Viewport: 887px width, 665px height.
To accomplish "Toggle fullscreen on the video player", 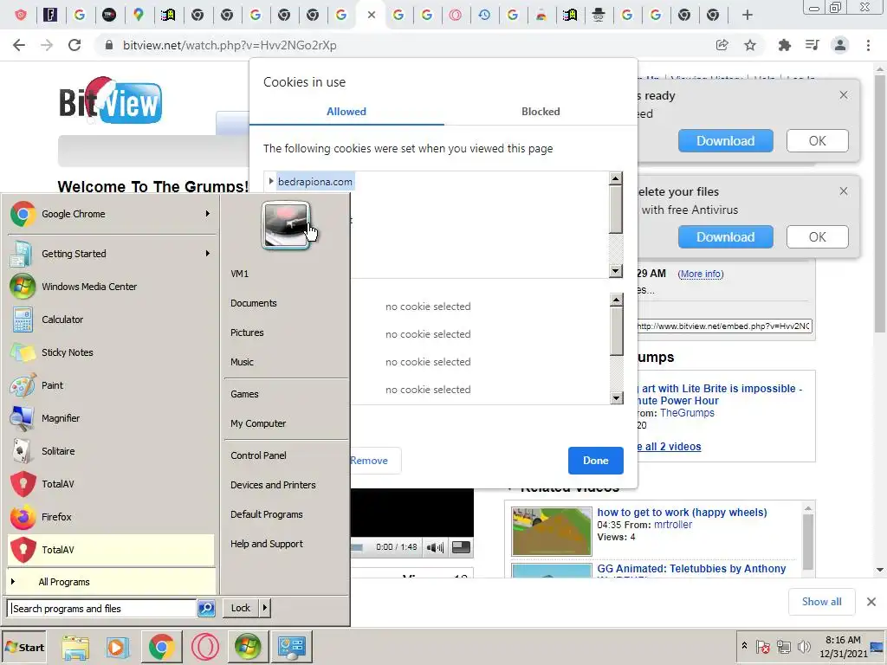I will tap(461, 547).
